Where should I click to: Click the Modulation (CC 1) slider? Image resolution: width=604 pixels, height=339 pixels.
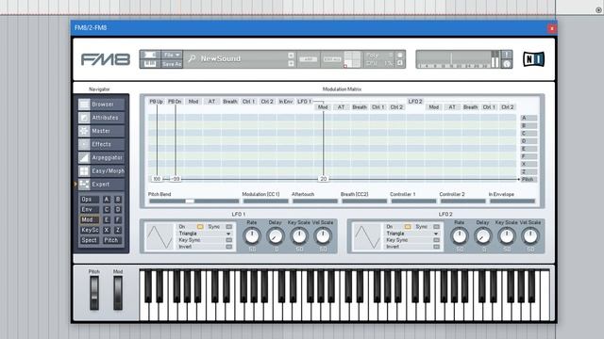tap(265, 201)
